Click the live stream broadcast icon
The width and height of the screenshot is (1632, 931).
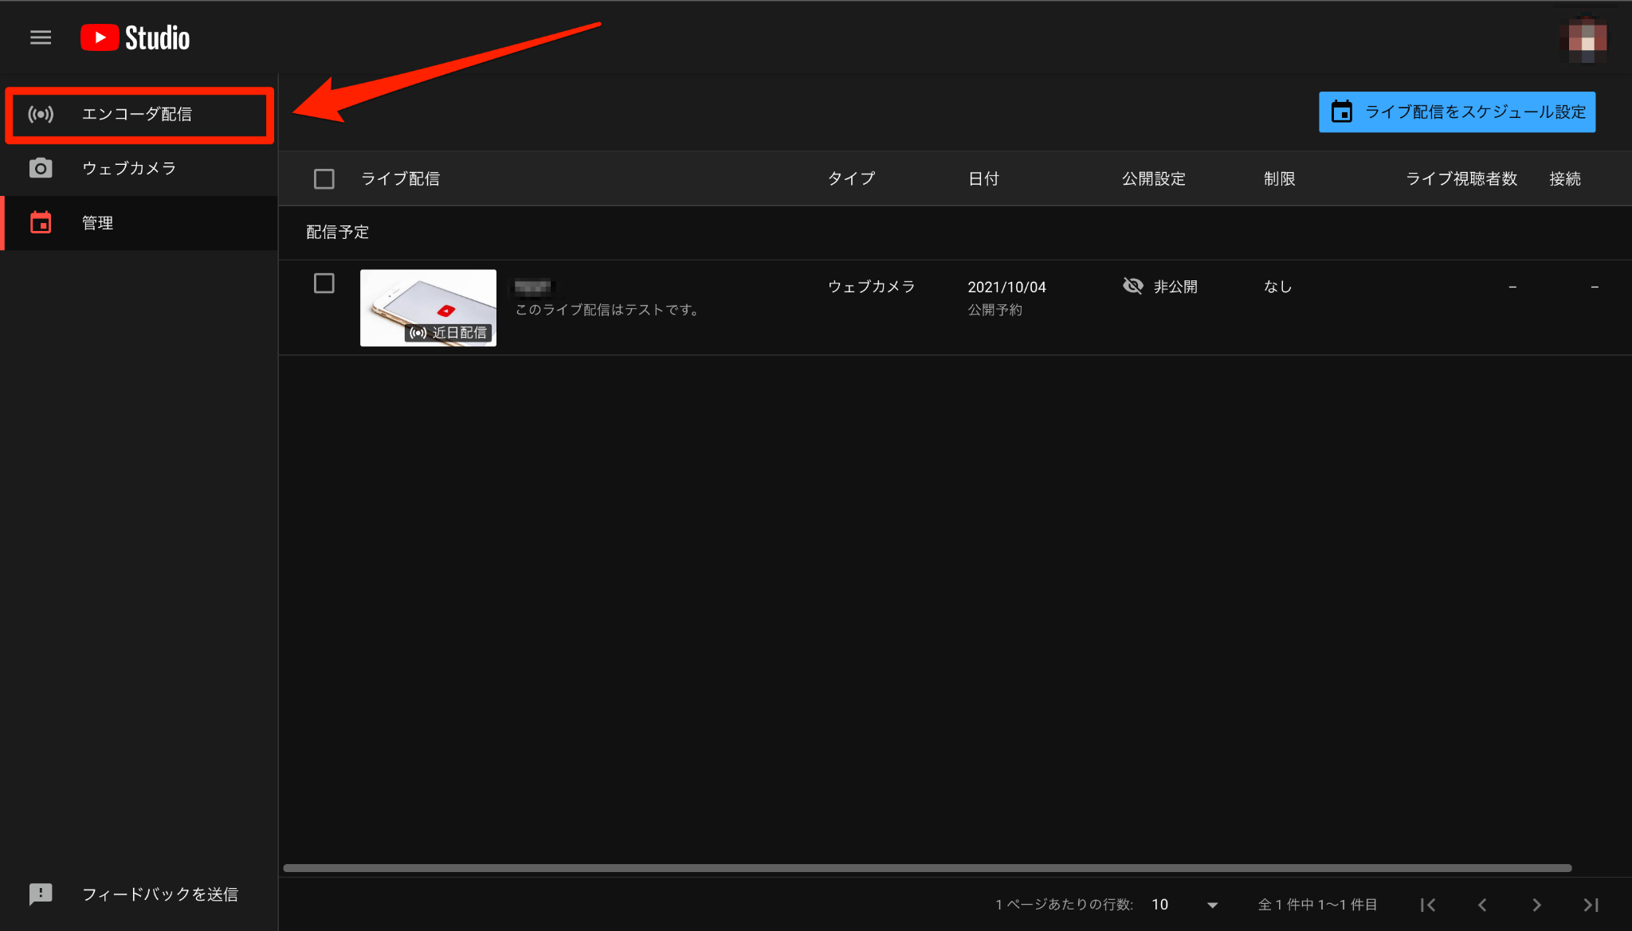pyautogui.click(x=41, y=114)
